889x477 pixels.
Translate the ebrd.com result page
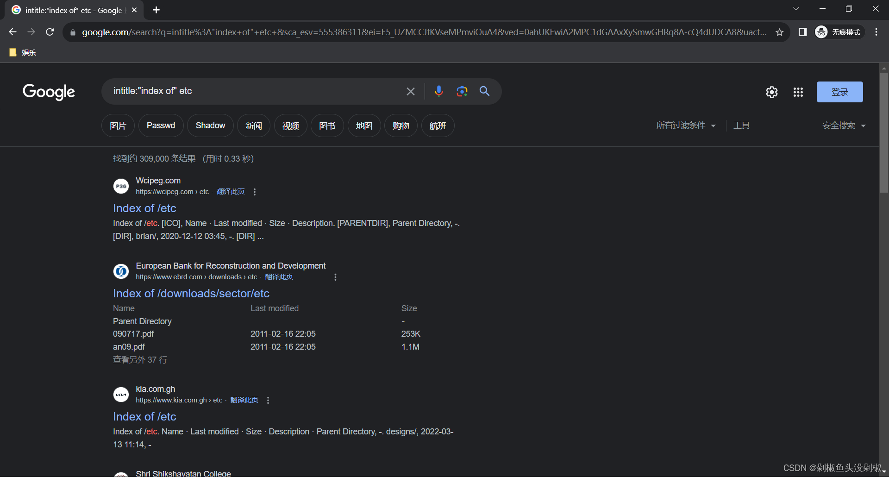pyautogui.click(x=279, y=277)
